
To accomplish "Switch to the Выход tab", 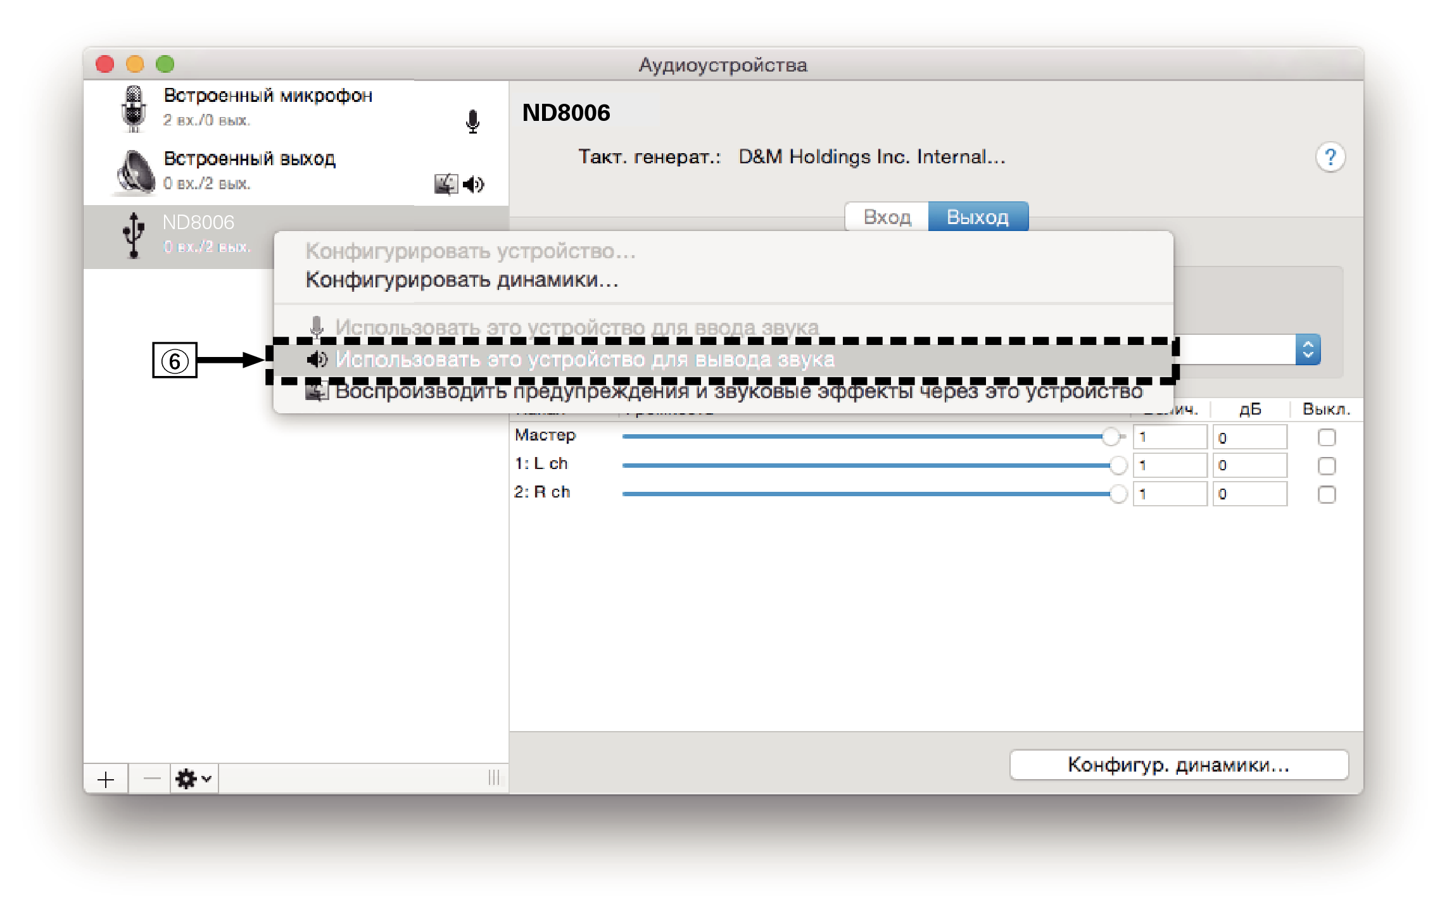I will click(978, 217).
